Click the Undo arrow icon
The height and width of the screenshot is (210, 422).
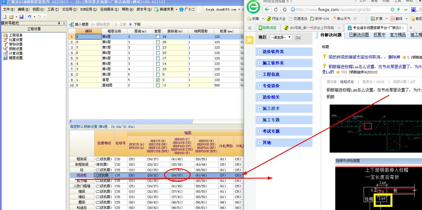tap(30, 17)
